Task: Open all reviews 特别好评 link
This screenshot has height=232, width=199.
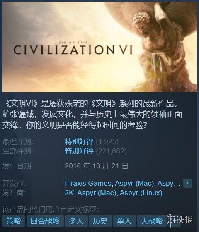Action: pos(79,151)
